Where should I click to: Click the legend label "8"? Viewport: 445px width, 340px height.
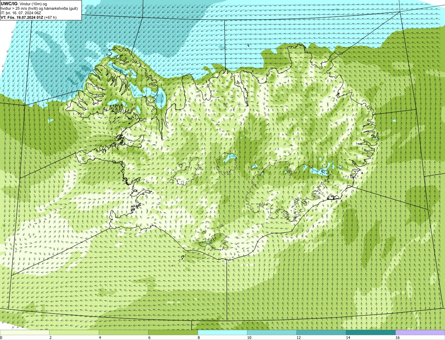[199, 338]
